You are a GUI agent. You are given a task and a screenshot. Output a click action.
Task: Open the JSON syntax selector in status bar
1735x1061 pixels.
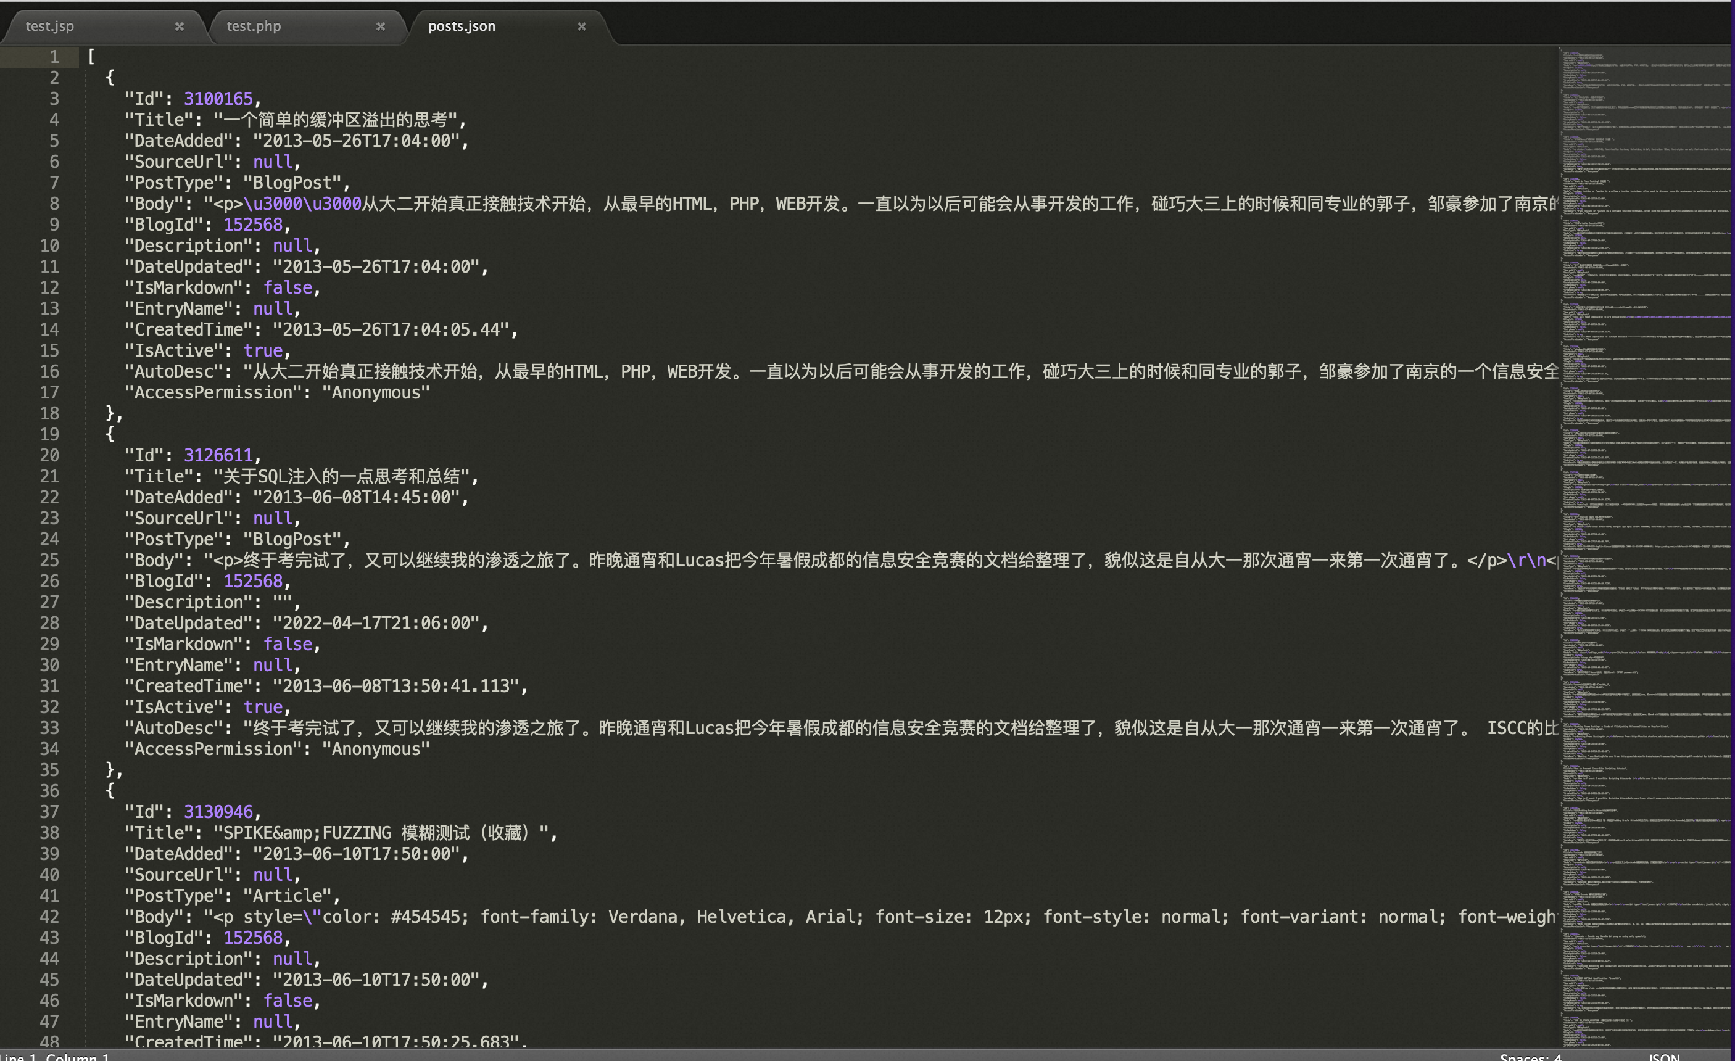click(x=1665, y=1055)
